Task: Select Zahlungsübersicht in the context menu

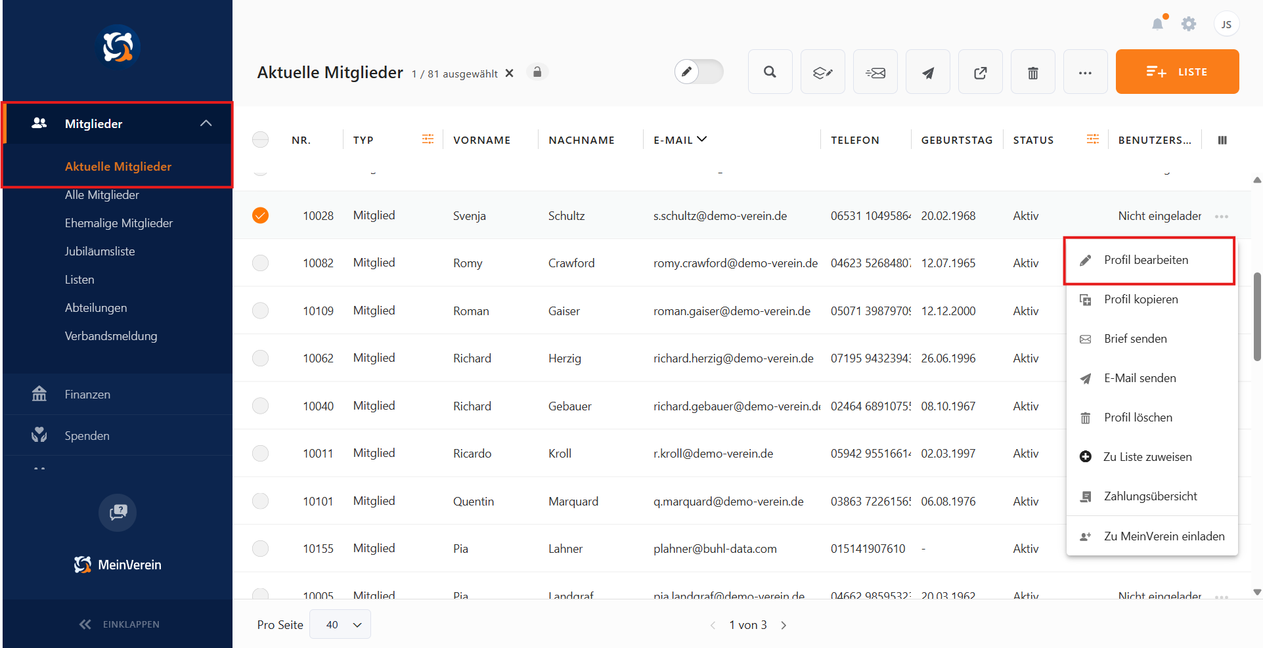Action: (1150, 496)
